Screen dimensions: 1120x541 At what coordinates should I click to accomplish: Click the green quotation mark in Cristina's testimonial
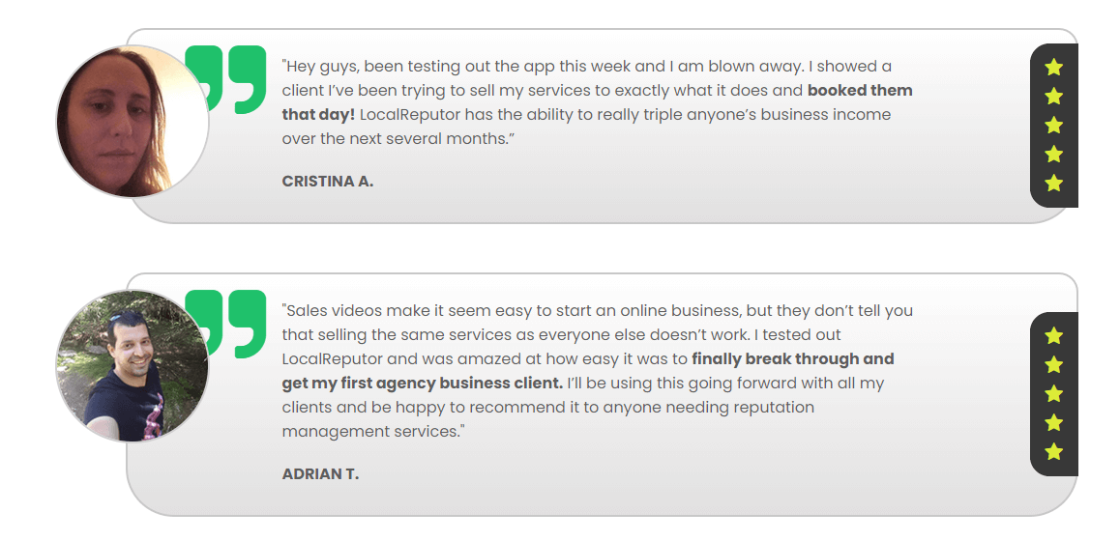[x=225, y=79]
